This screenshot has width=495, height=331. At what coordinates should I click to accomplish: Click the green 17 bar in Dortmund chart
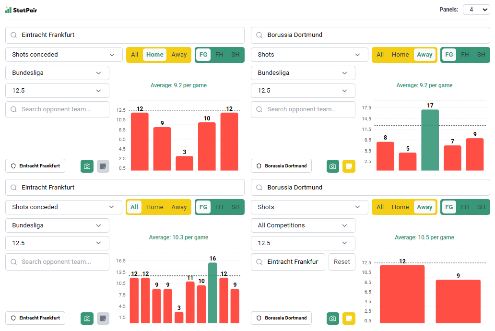tap(430, 140)
